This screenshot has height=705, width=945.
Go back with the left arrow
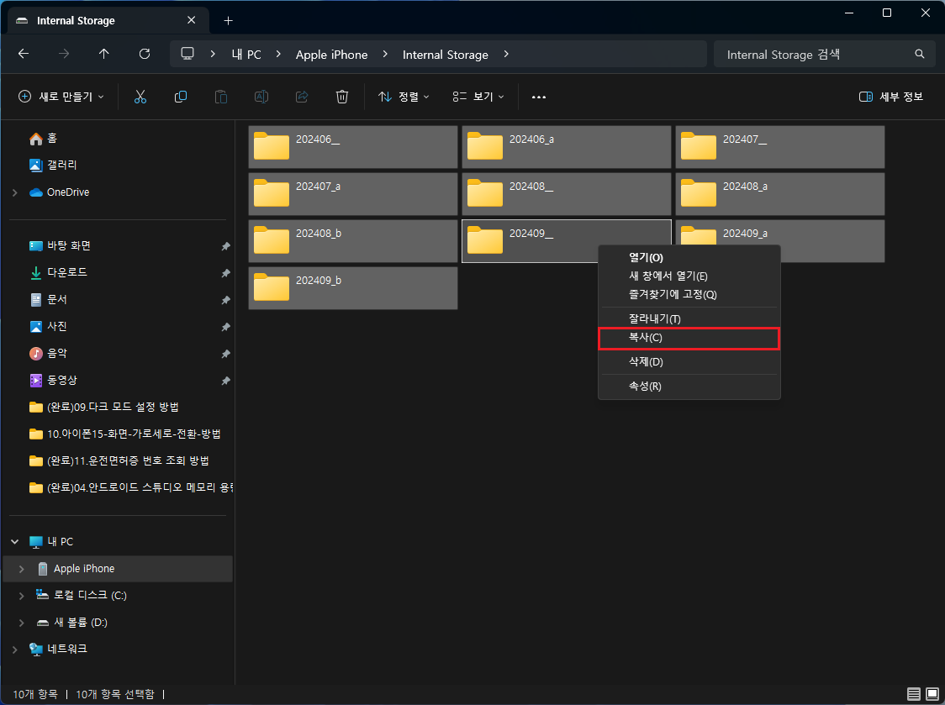click(x=24, y=55)
